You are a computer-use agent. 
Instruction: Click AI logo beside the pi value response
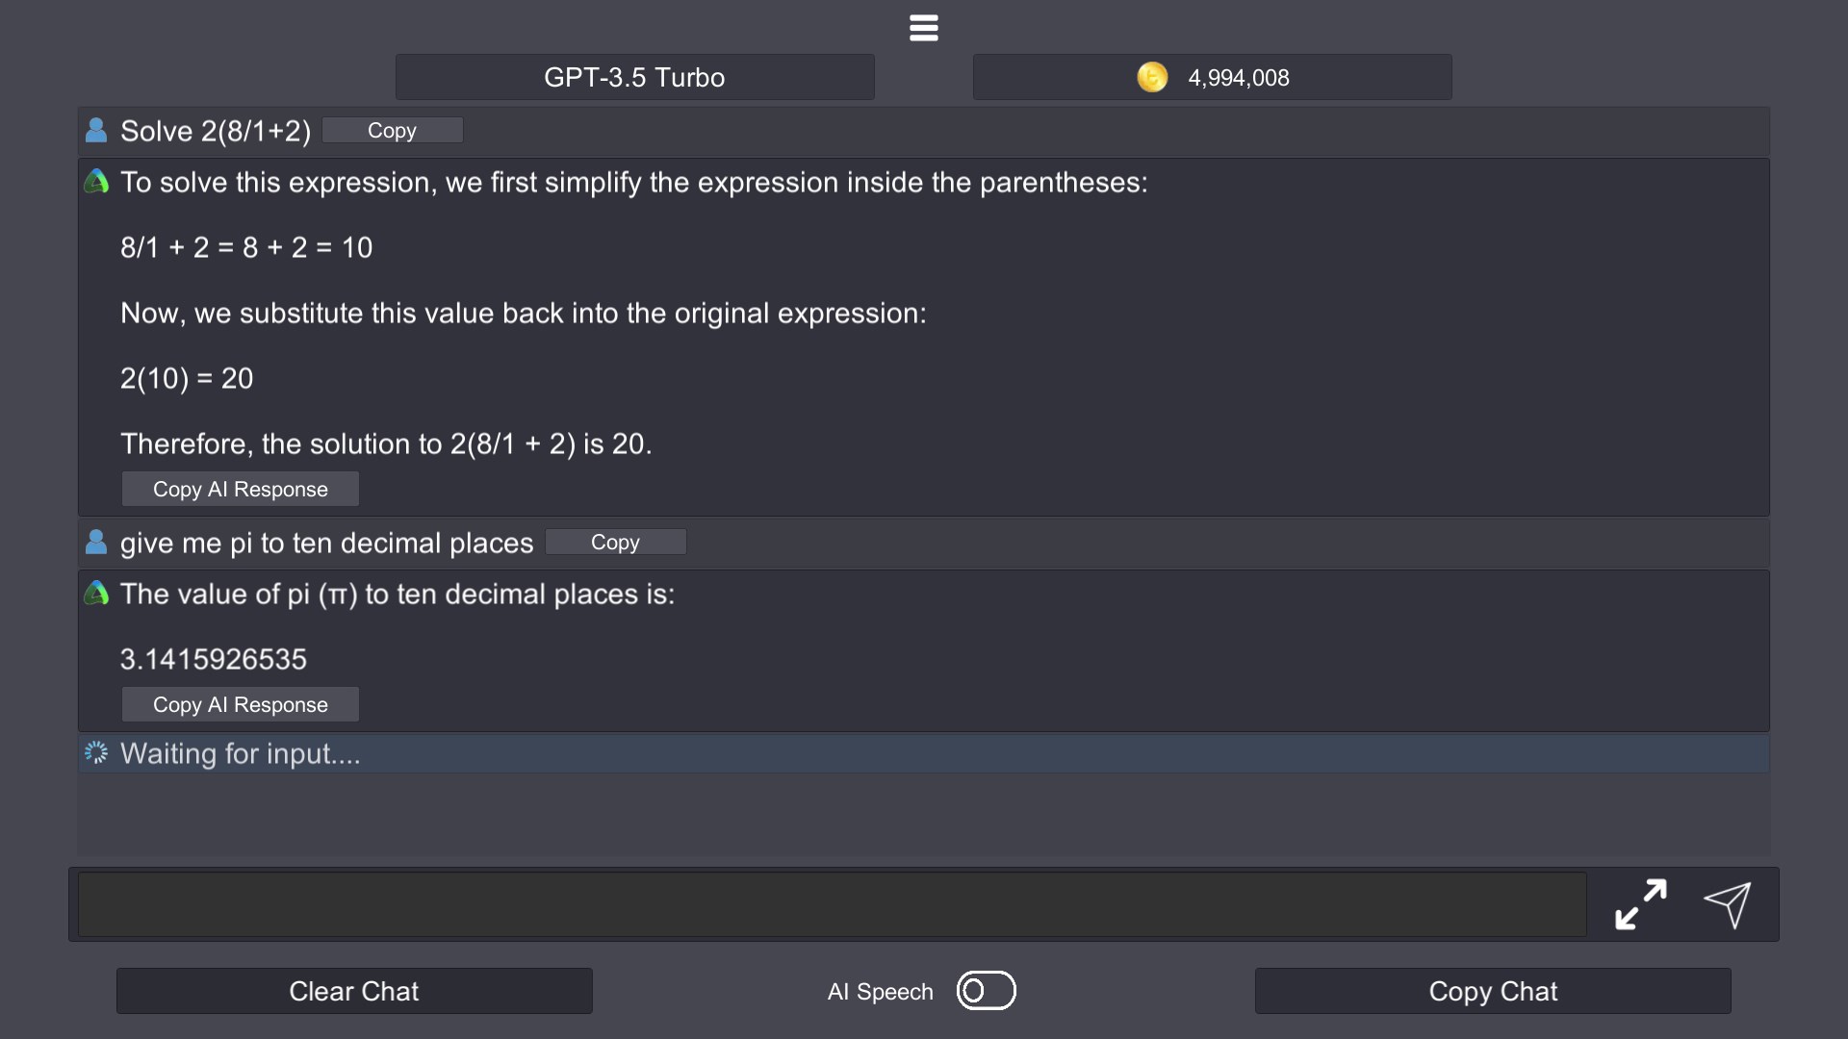(96, 594)
